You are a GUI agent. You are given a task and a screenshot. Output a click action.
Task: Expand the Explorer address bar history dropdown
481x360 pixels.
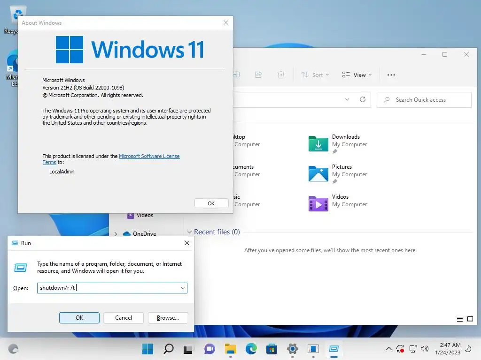pyautogui.click(x=347, y=99)
